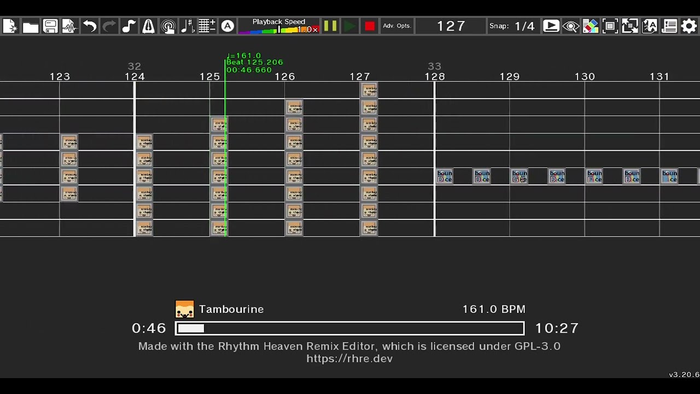Click the circled A icon
The height and width of the screenshot is (394, 700).
[227, 26]
